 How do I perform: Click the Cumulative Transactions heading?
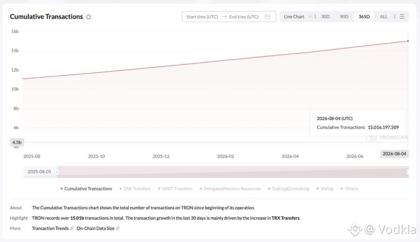coord(46,17)
